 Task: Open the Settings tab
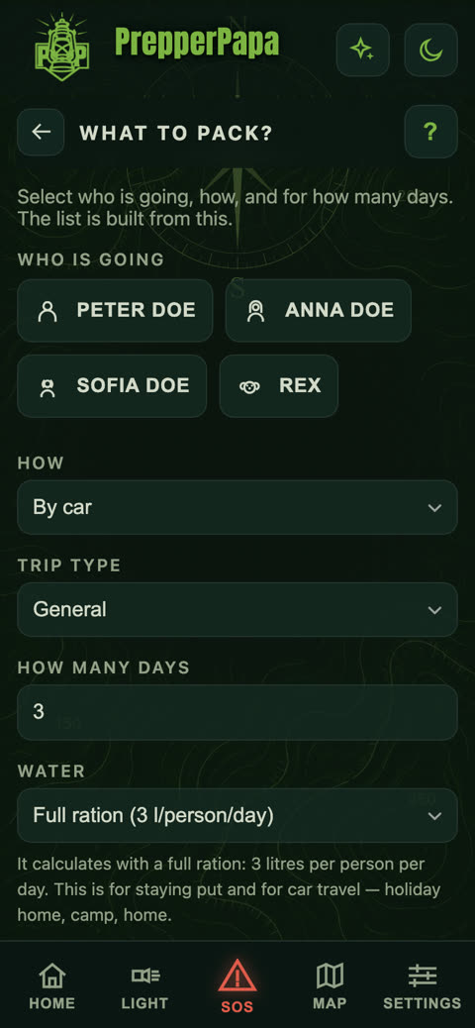[x=422, y=986]
